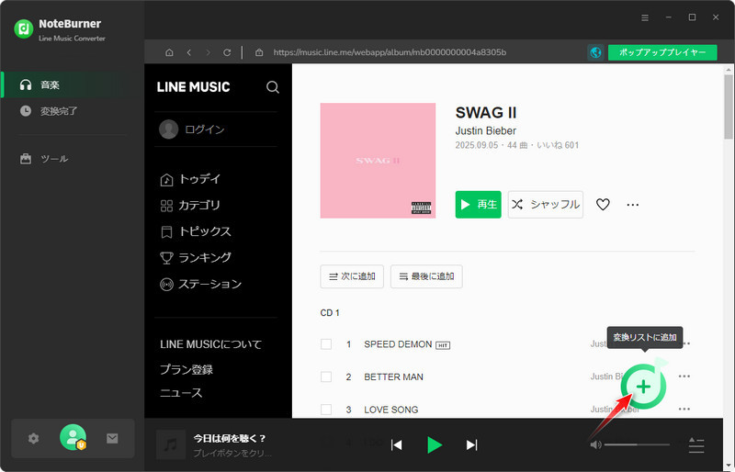Viewport: 735px width, 472px height.
Task: Click the lock icon beside the URL
Action: (x=259, y=52)
